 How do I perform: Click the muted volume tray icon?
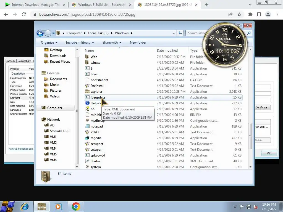pos(255,207)
